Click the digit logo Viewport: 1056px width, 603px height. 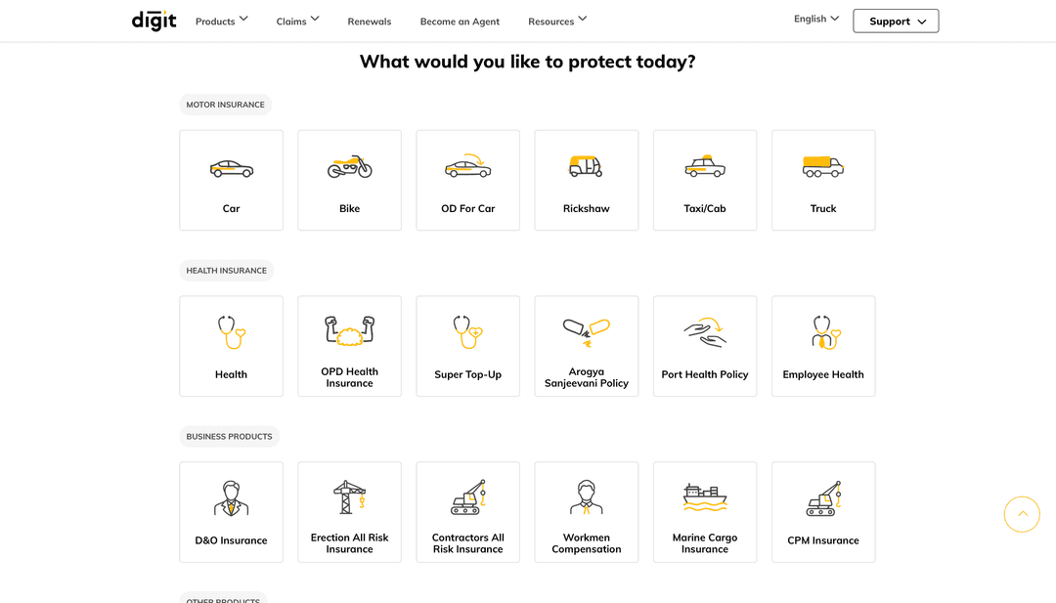coord(154,21)
